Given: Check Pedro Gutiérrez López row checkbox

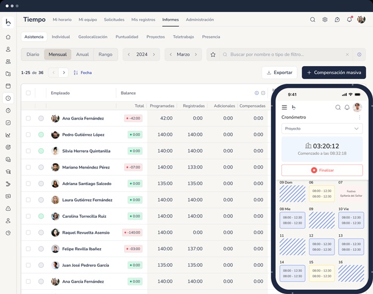Looking at the screenshot, I should coord(28,134).
